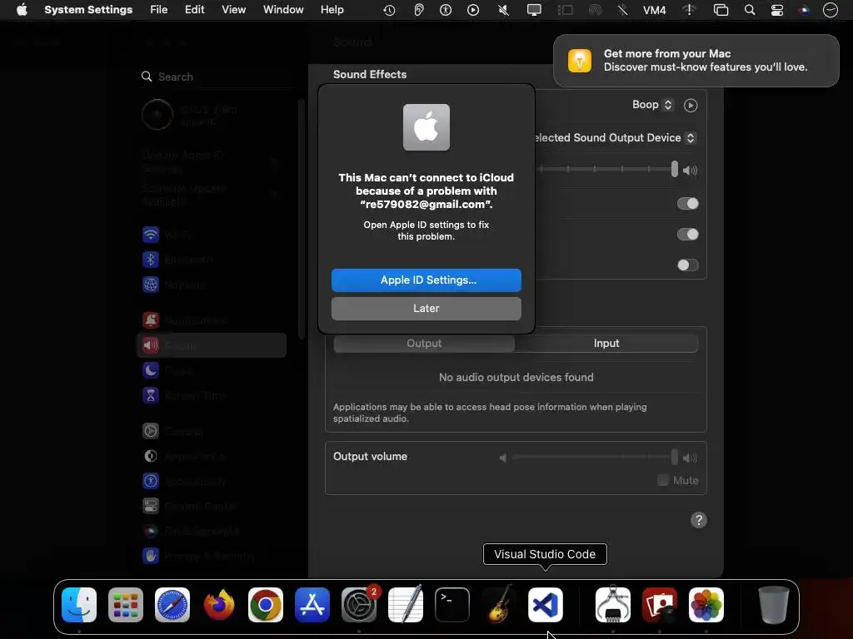Open Notifications in the settings sidebar
This screenshot has width=853, height=639.
click(x=211, y=320)
